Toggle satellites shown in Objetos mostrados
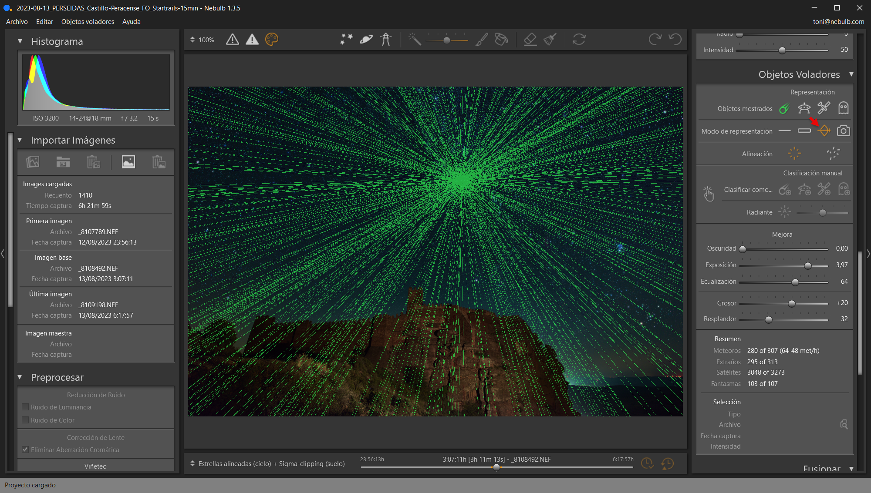 (824, 108)
